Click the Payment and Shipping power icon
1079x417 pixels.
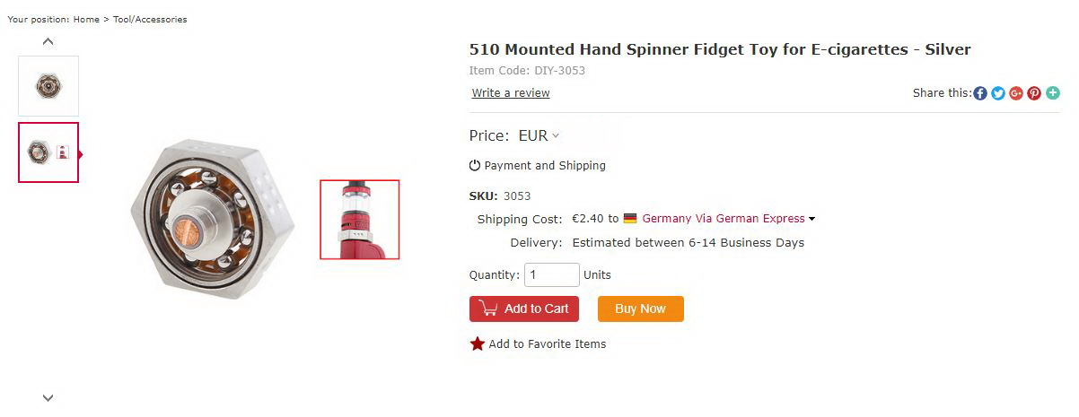(475, 165)
